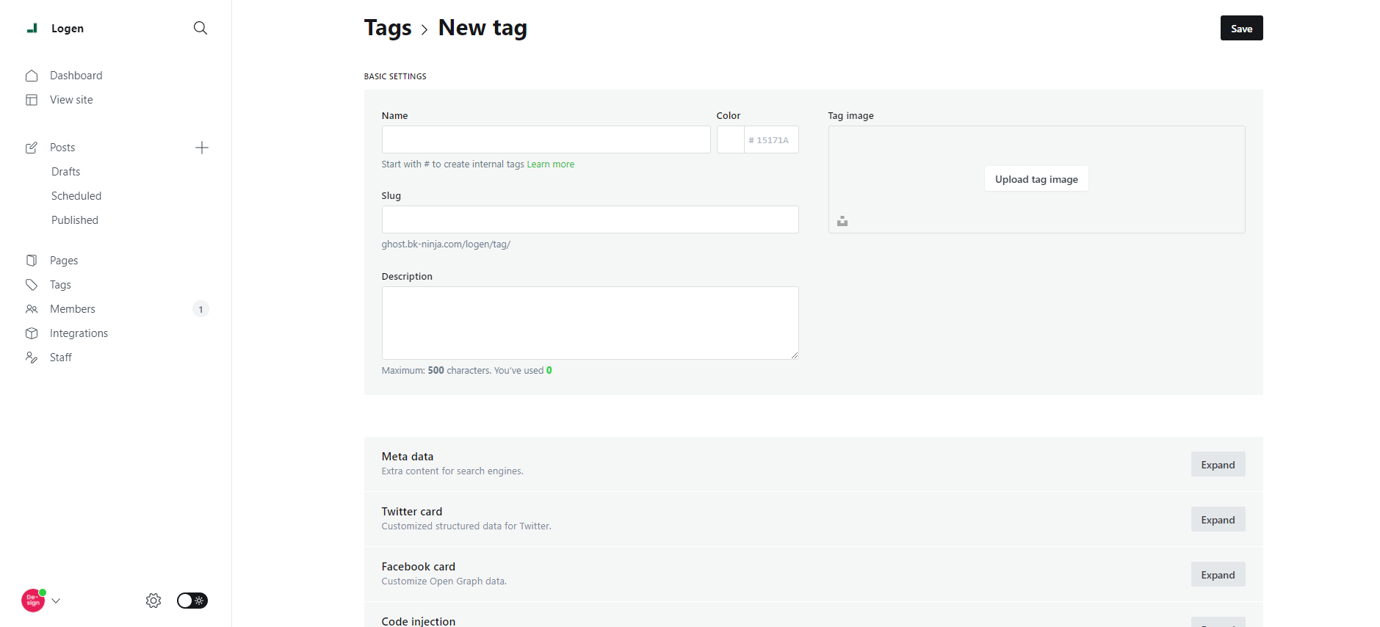Expand the Meta data section
This screenshot has width=1380, height=627.
[1218, 465]
